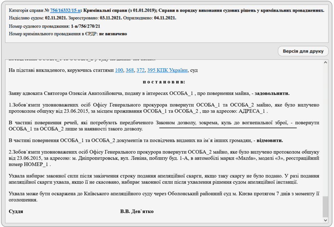Open case number link 756/16332/15-к
The width and height of the screenshot is (334, 227).
(65, 10)
